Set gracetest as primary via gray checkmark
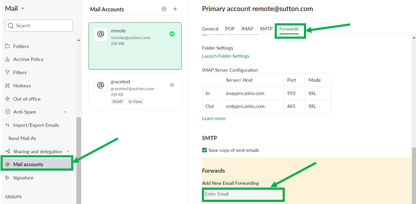 pyautogui.click(x=172, y=85)
